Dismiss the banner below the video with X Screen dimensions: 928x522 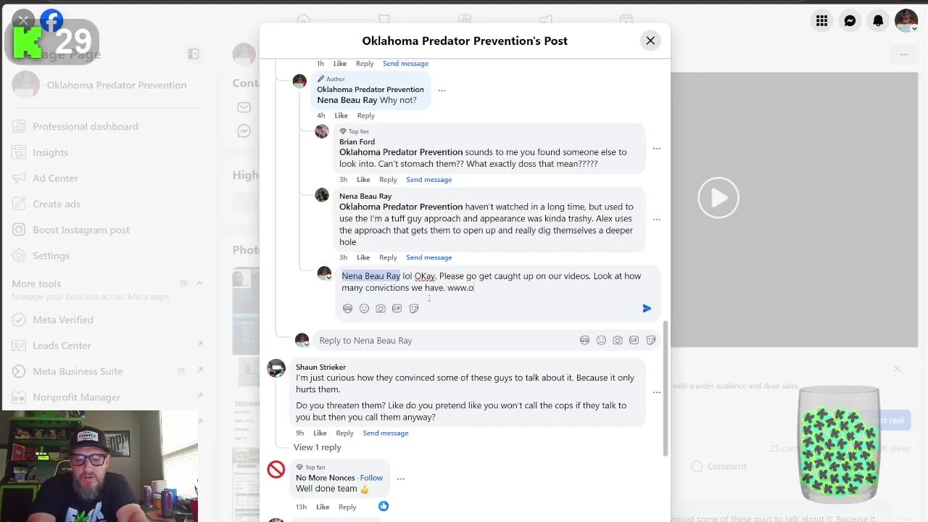[x=897, y=369]
